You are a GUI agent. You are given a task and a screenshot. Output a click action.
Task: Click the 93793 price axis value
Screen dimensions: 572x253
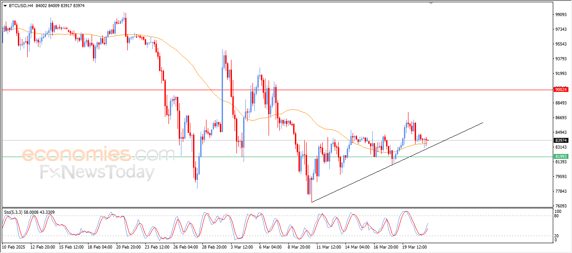click(x=561, y=59)
